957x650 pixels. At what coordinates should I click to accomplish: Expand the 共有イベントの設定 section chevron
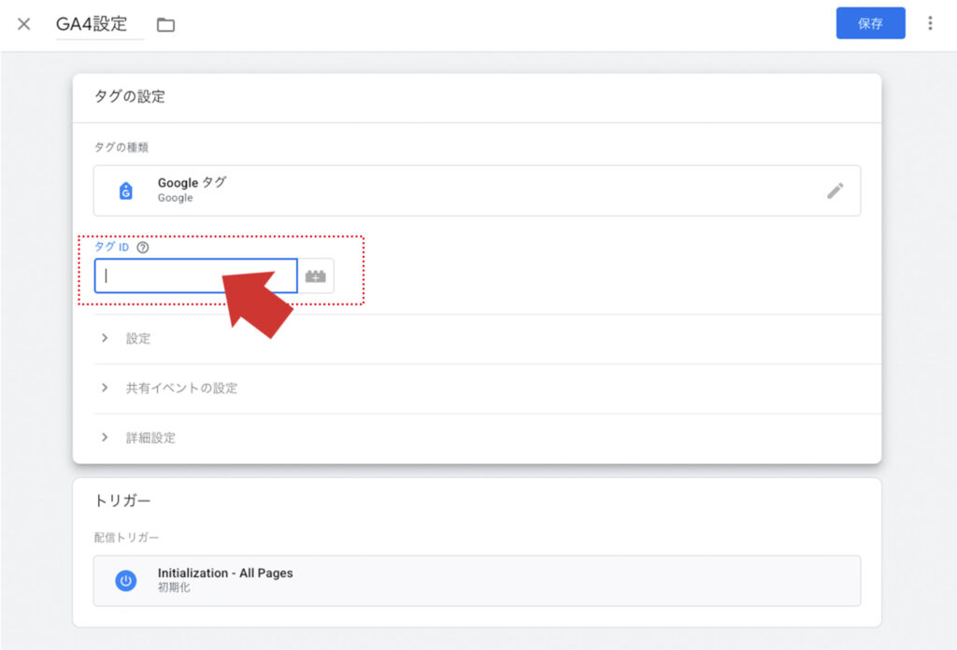[105, 388]
